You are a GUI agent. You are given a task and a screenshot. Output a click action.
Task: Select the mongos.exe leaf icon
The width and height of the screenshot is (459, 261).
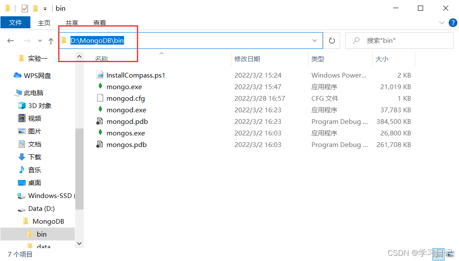pyautogui.click(x=100, y=132)
